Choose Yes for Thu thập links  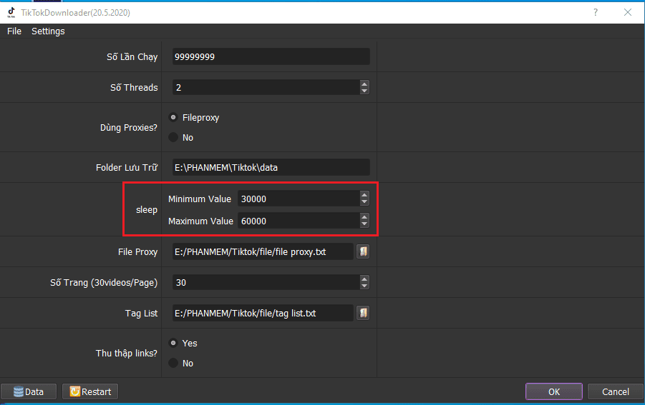[x=173, y=343]
